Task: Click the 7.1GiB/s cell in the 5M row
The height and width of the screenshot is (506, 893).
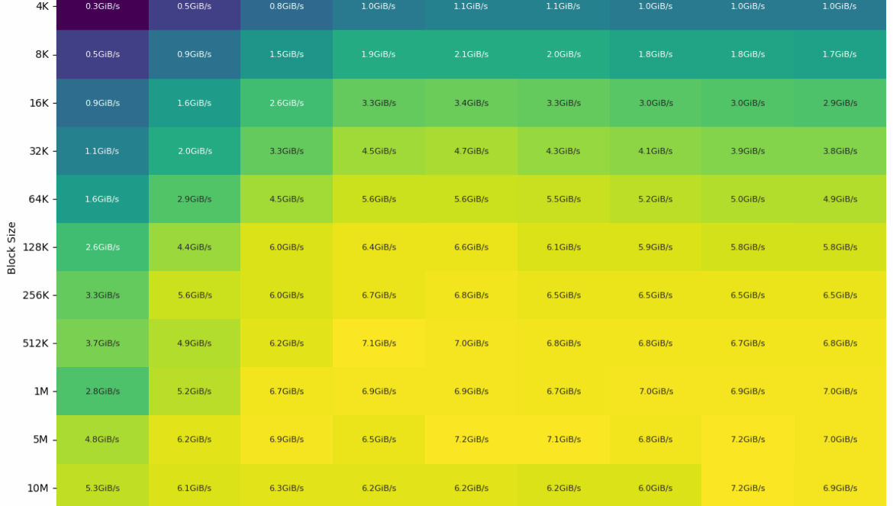Action: [x=563, y=440]
